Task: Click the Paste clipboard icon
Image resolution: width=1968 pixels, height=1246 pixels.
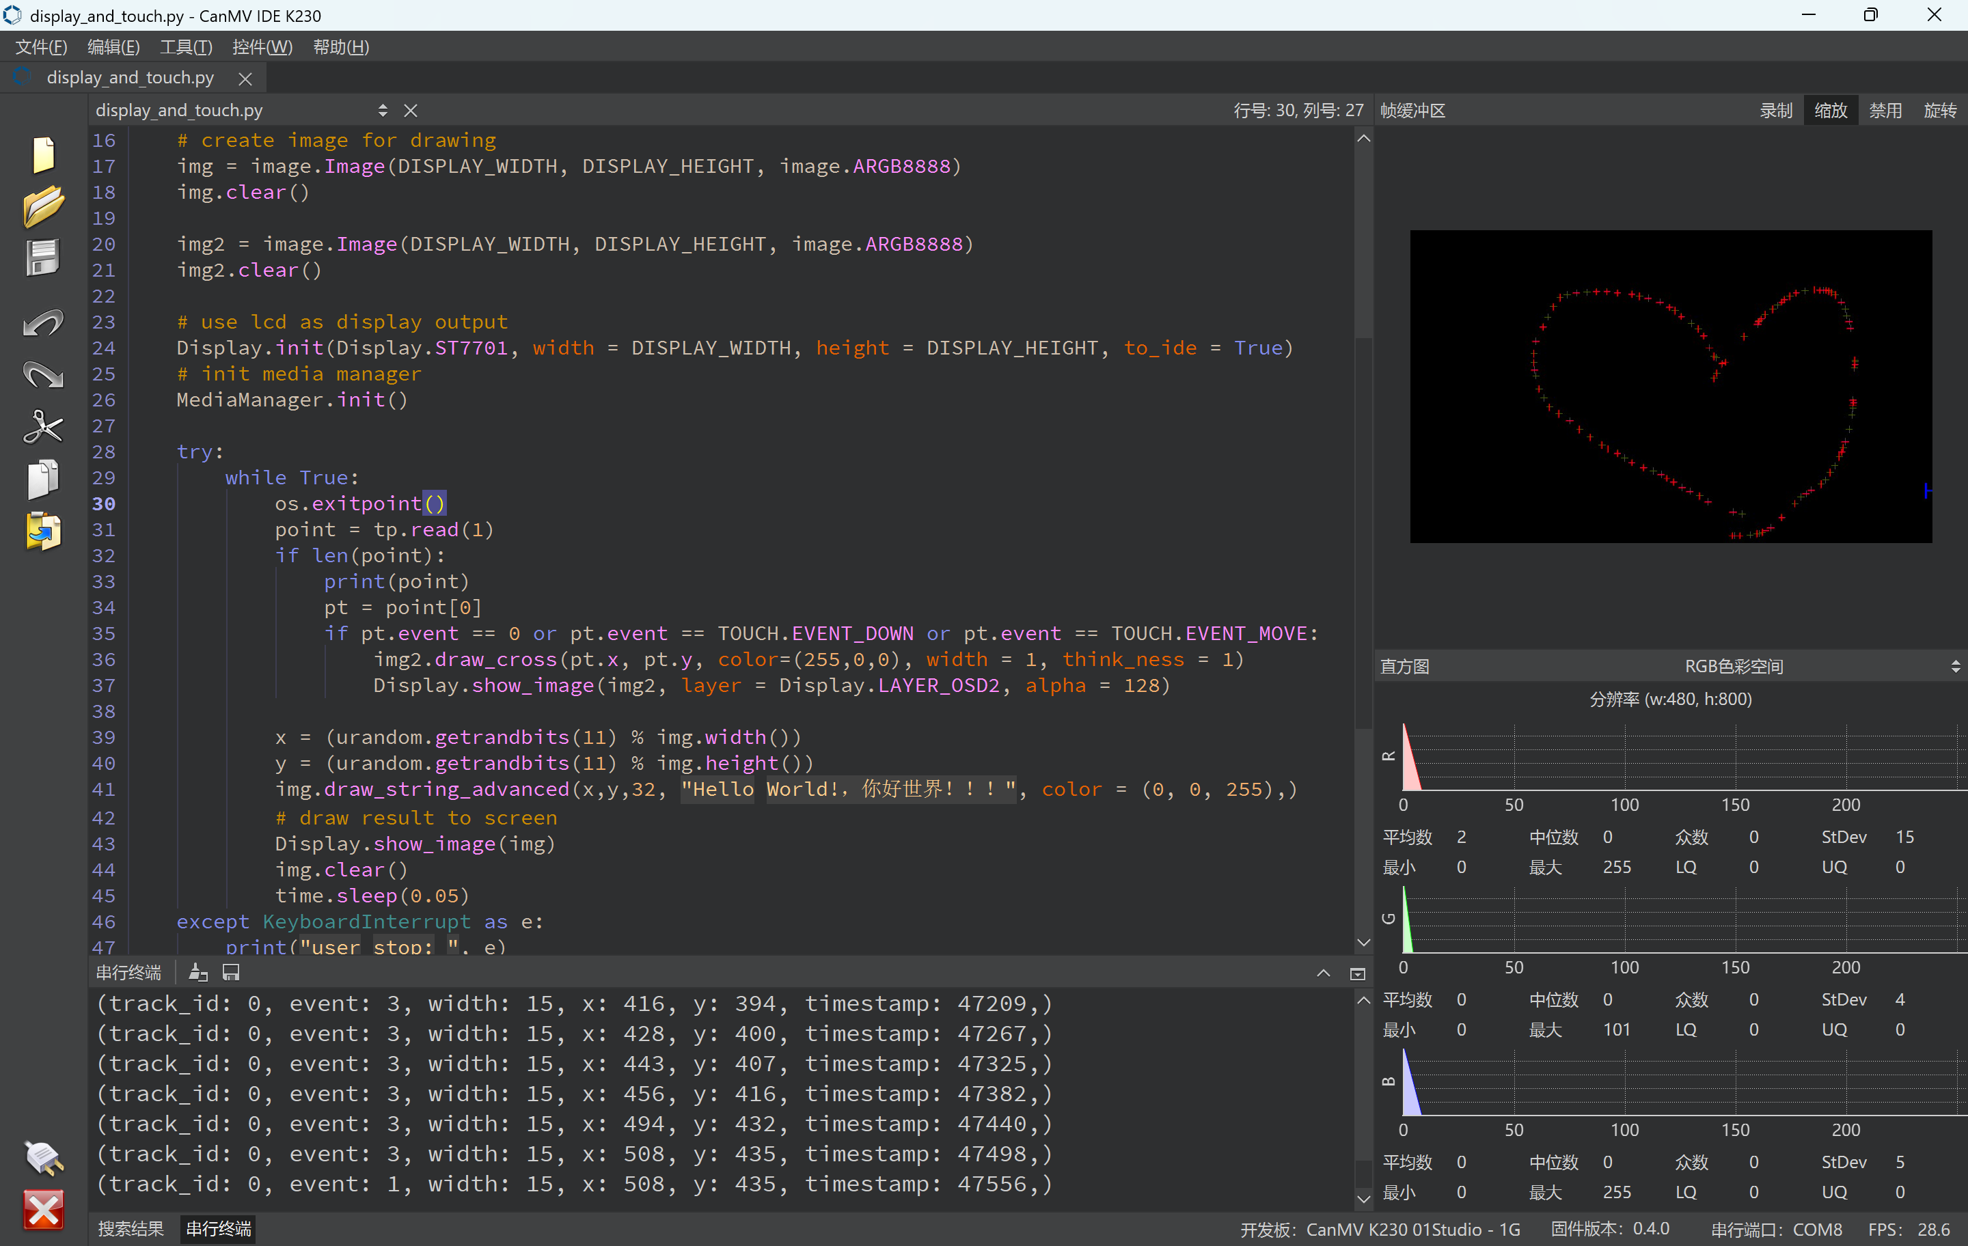Action: coord(42,532)
